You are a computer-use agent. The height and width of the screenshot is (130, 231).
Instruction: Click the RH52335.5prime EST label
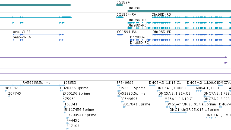tap(131, 94)
